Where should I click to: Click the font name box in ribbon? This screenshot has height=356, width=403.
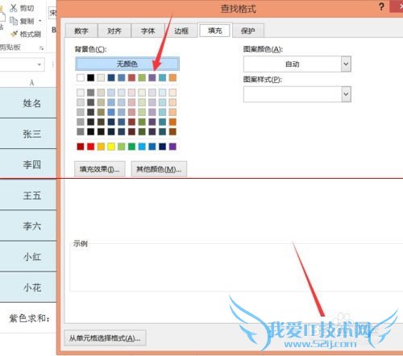pos(52,13)
